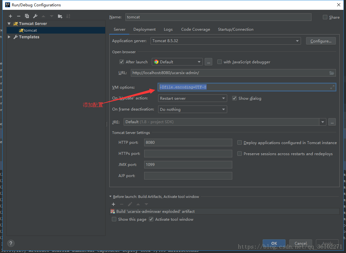Enable Preserve sessions across restarts and redeploys

pos(240,154)
